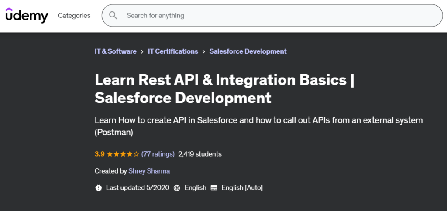Click the 3.9 rating number

click(x=100, y=154)
